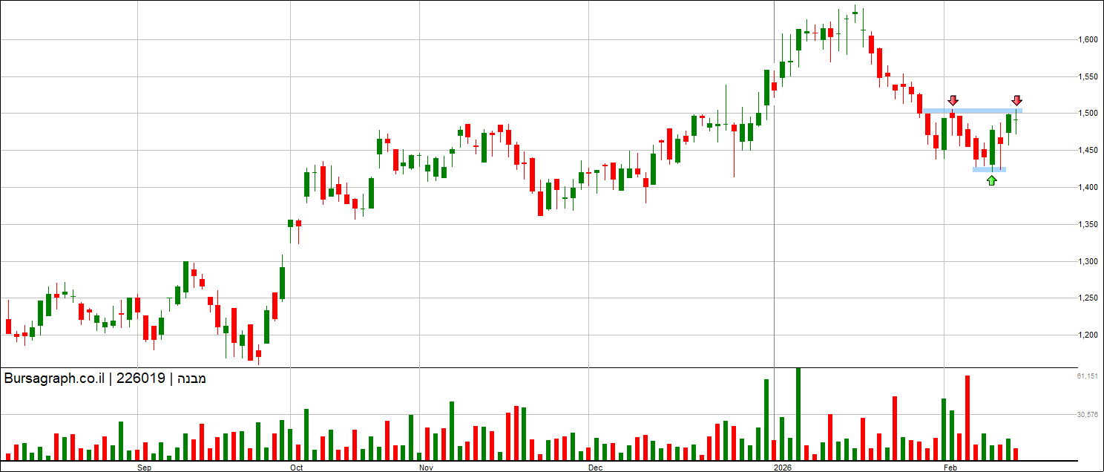Click the Oct month label

(x=297, y=468)
